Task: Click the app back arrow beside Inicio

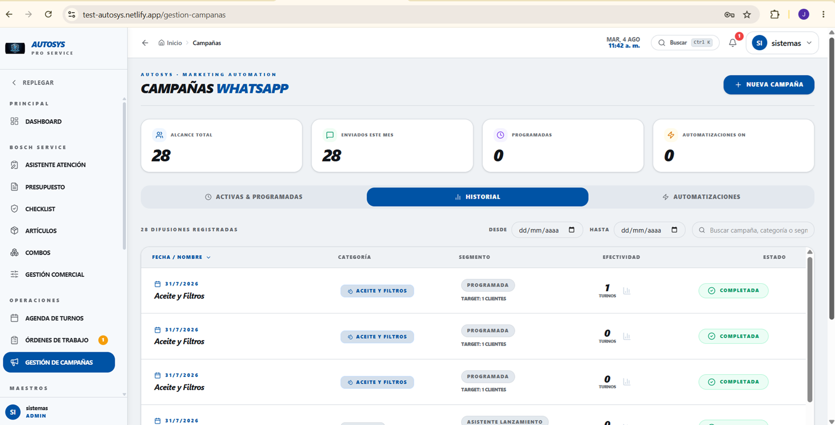Action: (145, 43)
